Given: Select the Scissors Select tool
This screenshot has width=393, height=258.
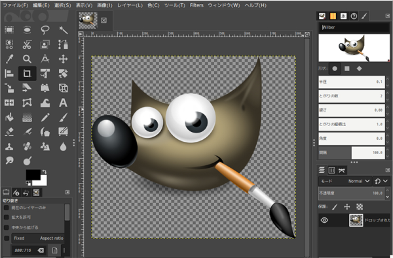Looking at the screenshot, I should (x=27, y=44).
